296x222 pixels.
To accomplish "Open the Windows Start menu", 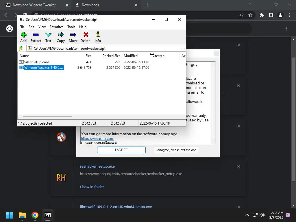I will coord(10,215).
